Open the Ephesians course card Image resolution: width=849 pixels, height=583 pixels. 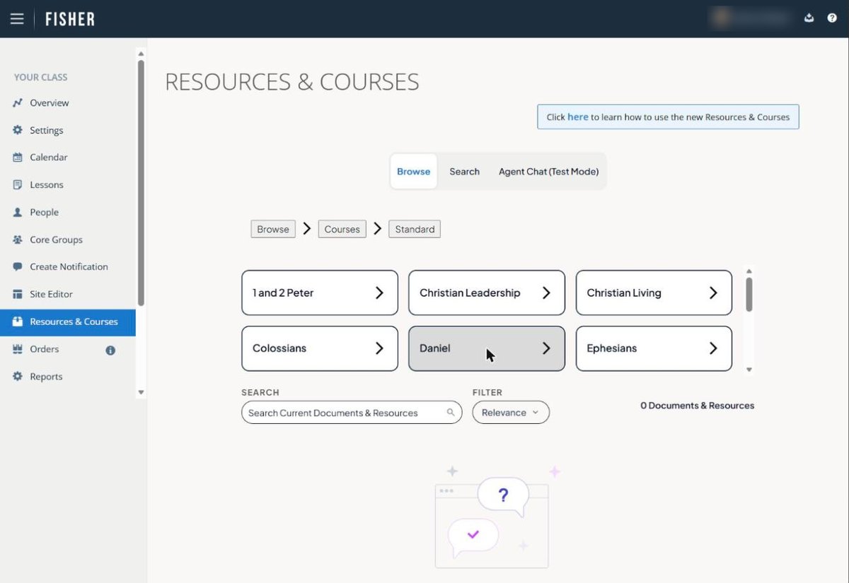(654, 348)
